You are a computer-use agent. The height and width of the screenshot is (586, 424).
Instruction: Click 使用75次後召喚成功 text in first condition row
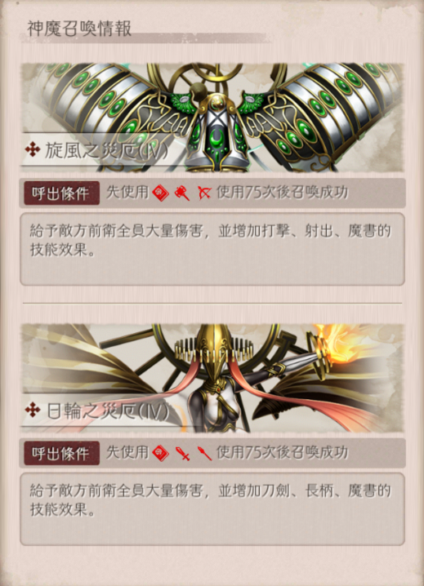point(282,193)
